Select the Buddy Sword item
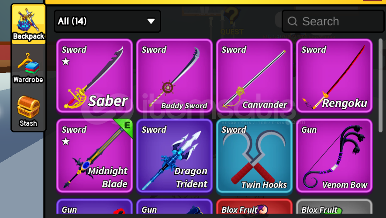Image resolution: width=386 pixels, height=218 pixels. point(174,76)
